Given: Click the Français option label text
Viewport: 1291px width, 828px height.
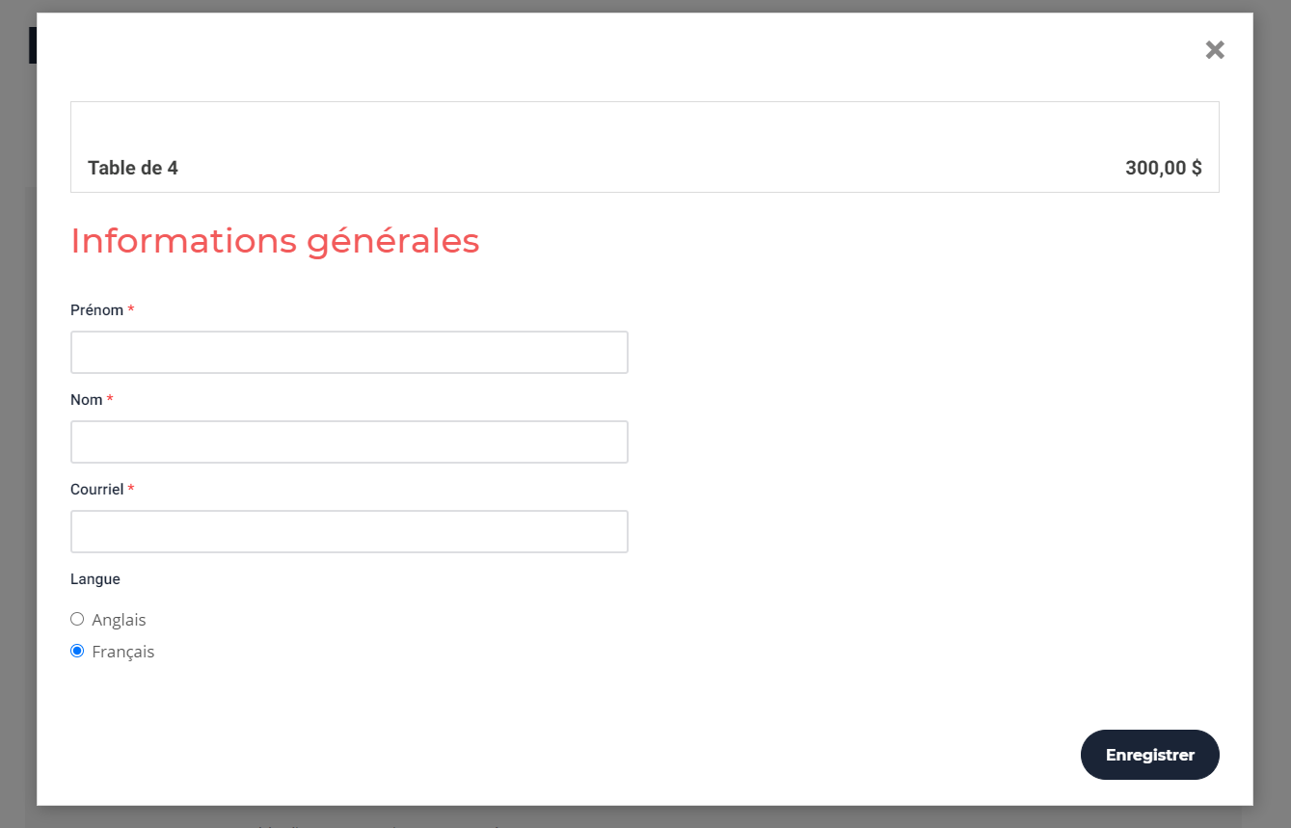Looking at the screenshot, I should pyautogui.click(x=123, y=652).
